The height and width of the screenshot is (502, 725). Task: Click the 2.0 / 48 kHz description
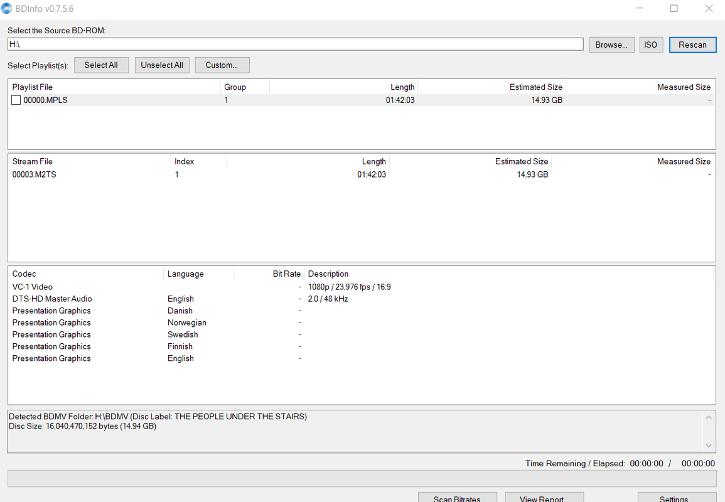328,299
